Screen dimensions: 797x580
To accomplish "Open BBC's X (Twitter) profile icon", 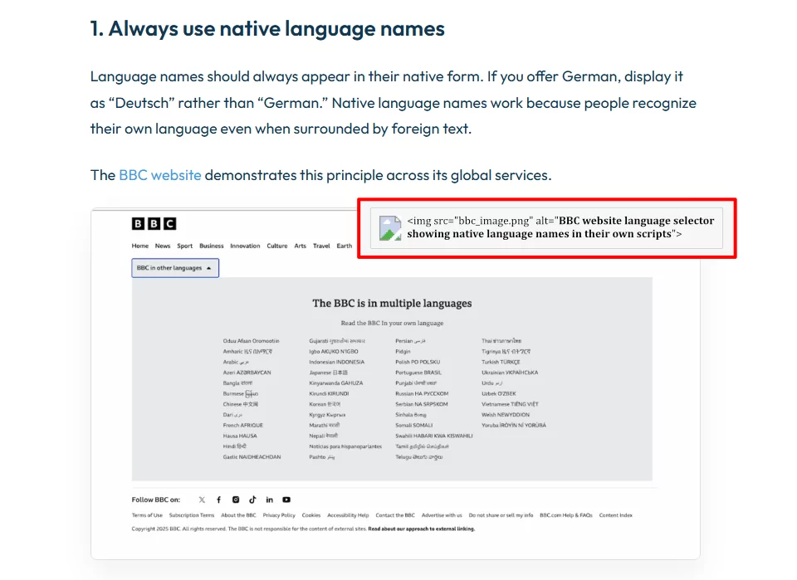I will (201, 500).
